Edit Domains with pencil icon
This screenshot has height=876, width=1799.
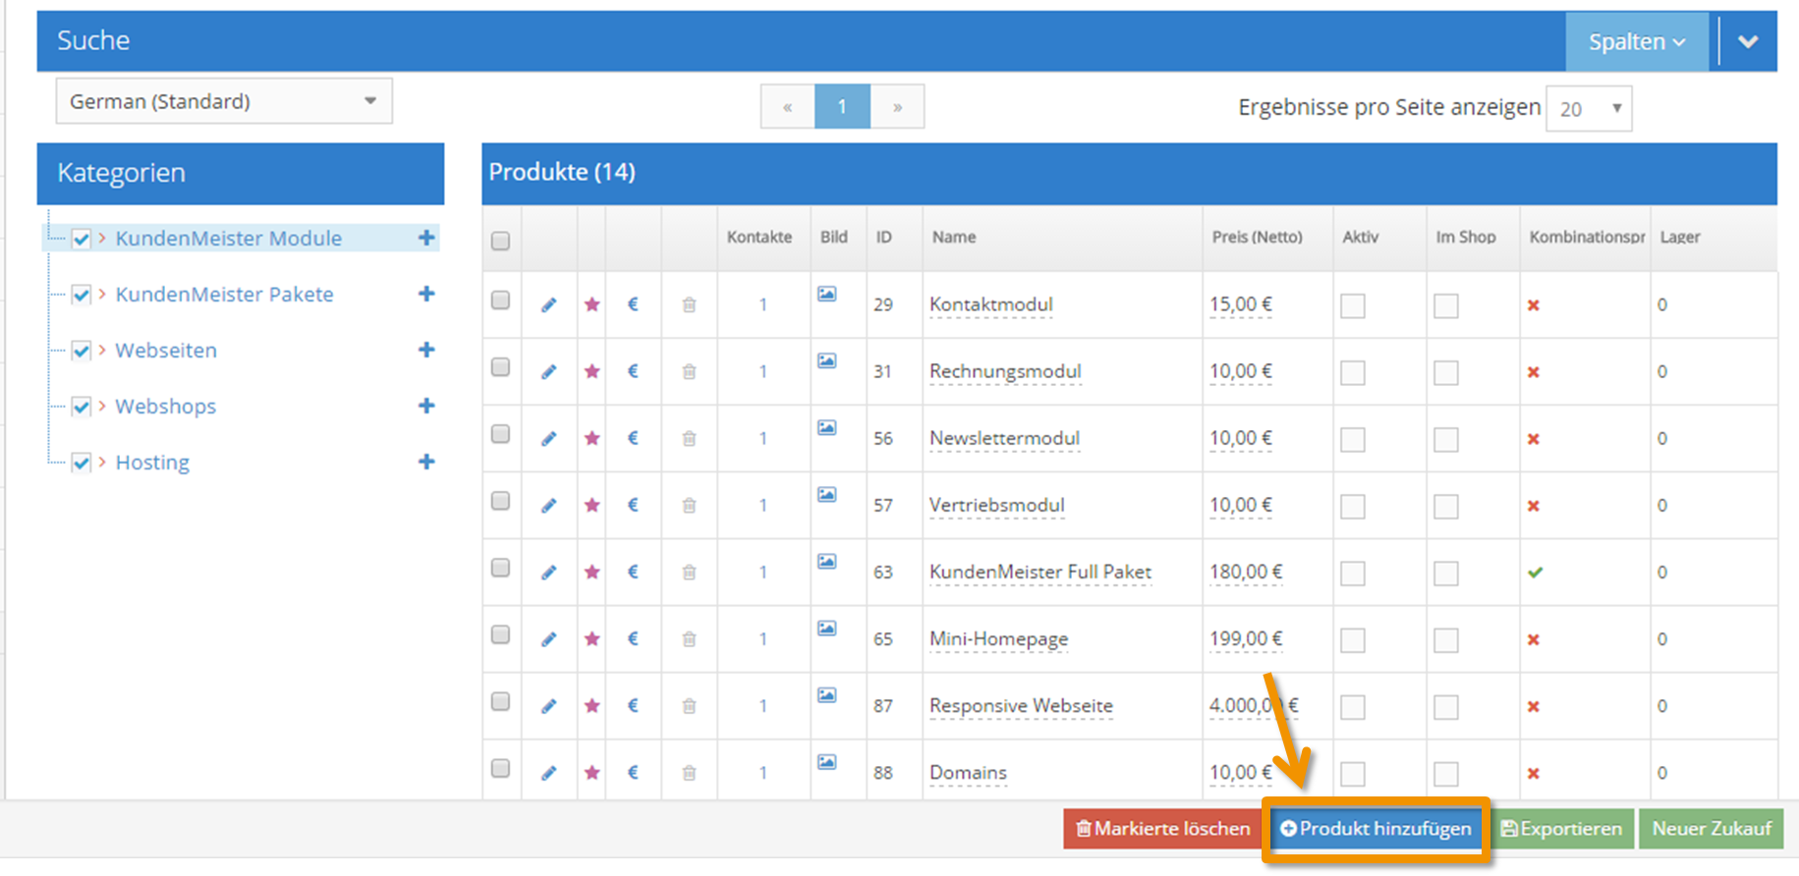click(x=549, y=772)
